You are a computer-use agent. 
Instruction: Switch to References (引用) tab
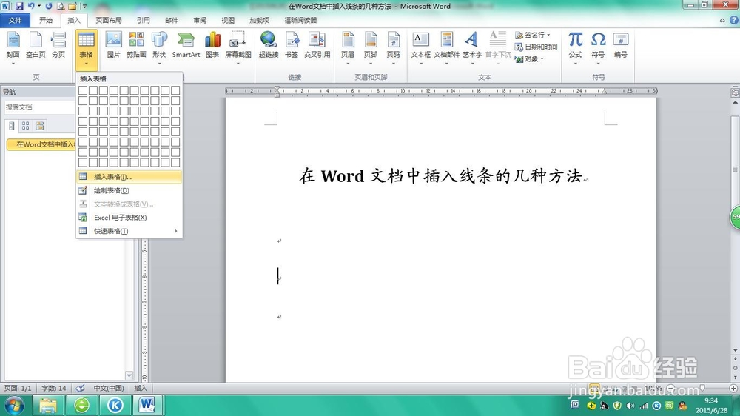click(x=143, y=20)
